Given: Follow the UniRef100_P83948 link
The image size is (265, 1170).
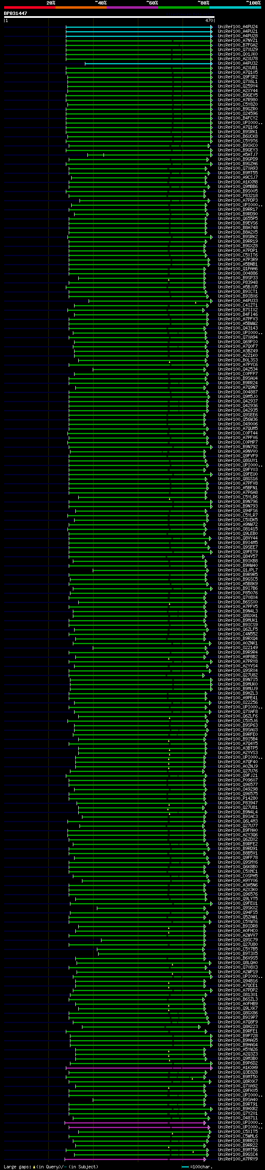Looking at the screenshot, I should point(237,283).
